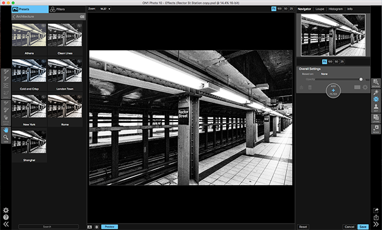Select Fit zoom in top bar

273,9
